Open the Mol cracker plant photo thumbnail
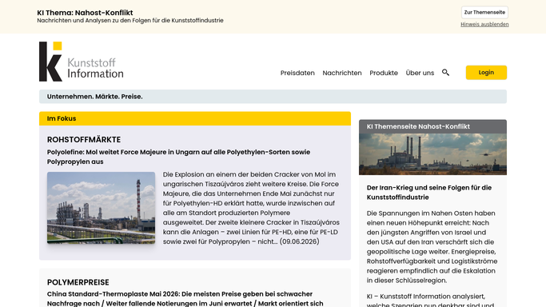The height and width of the screenshot is (307, 546). tap(101, 207)
